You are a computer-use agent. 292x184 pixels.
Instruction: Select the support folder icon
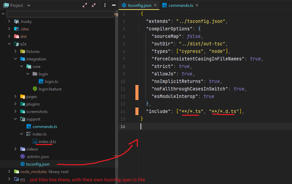pyautogui.click(x=23, y=119)
